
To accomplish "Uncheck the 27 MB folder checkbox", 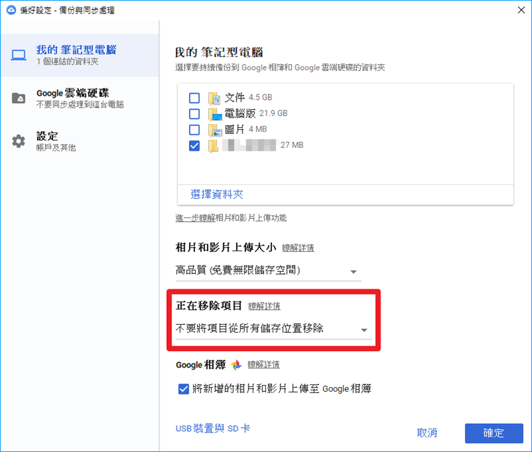I will (x=194, y=146).
